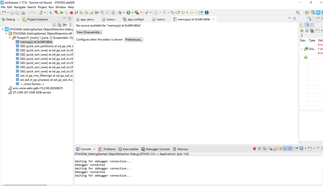Image resolution: width=323 pixels, height=186 pixels.
Task: Click the Back navigation arrow icon
Action: tap(183, 13)
